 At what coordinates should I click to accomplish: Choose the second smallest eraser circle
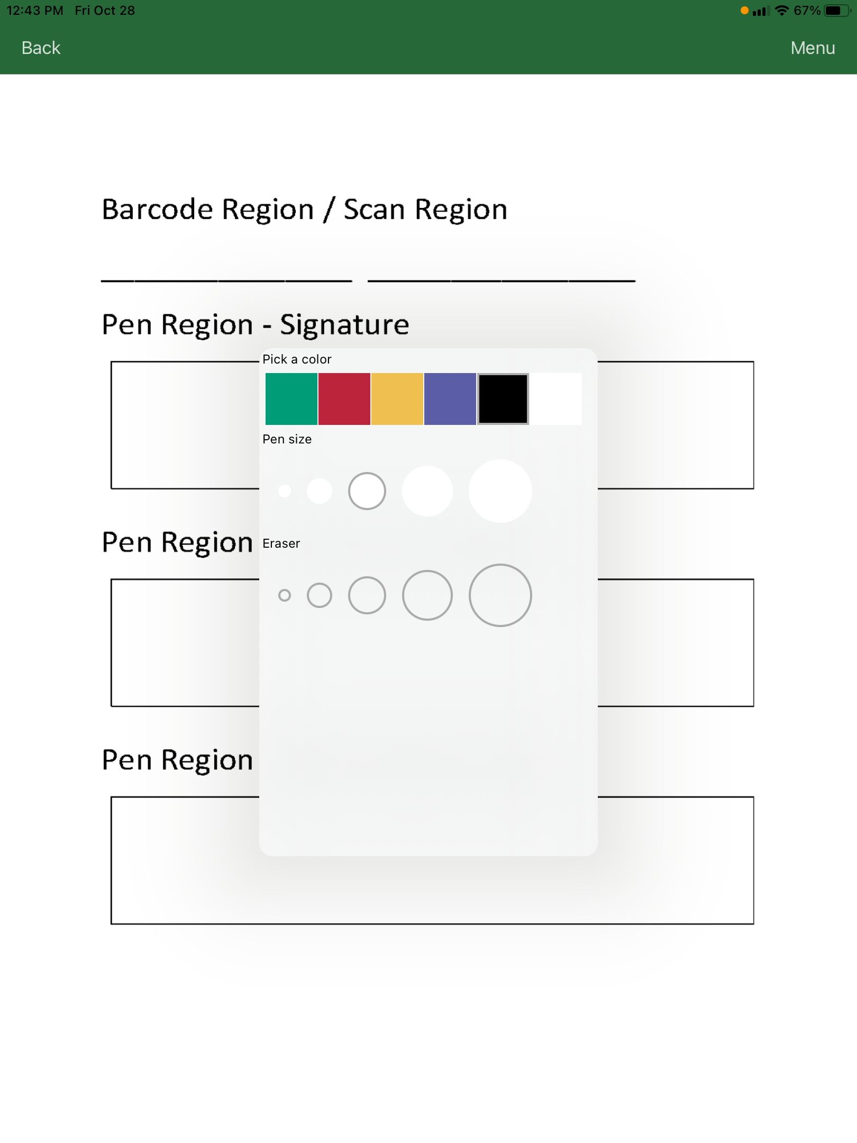click(320, 595)
